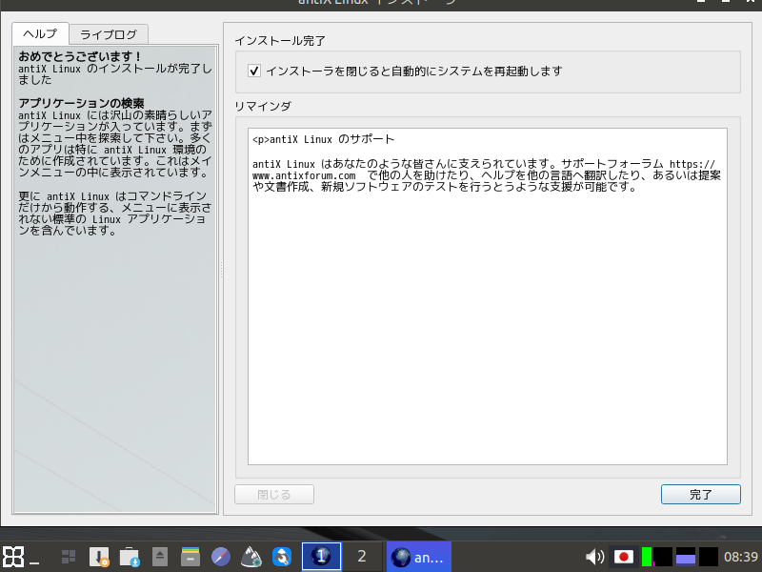The image size is (762, 572).
Task: Open the mountain image tool icon
Action: 251,557
